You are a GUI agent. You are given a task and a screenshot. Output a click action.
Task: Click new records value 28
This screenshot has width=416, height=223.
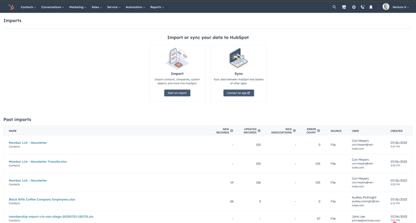pyautogui.click(x=232, y=201)
